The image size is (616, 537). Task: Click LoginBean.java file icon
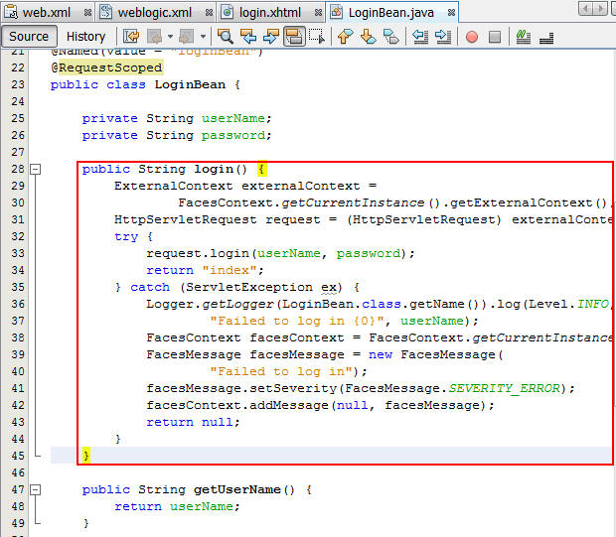[336, 12]
